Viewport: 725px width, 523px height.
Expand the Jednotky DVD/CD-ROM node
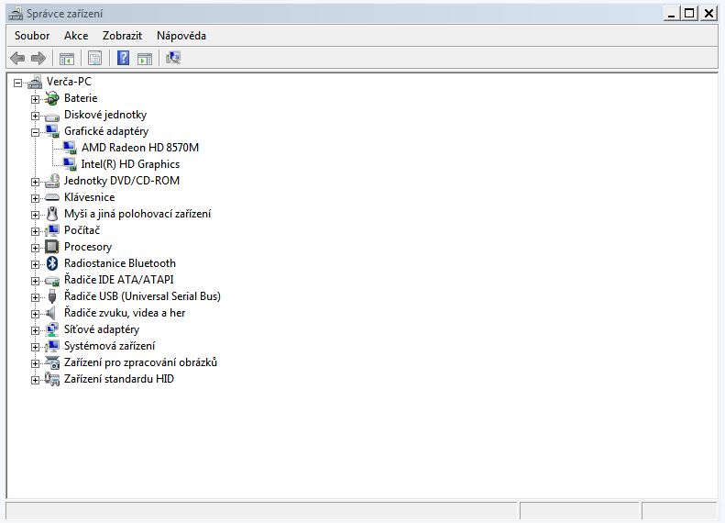point(35,182)
